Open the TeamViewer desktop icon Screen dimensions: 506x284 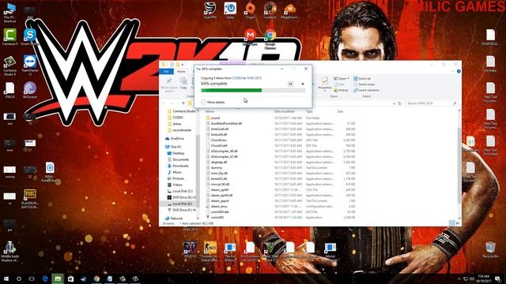coord(30,65)
